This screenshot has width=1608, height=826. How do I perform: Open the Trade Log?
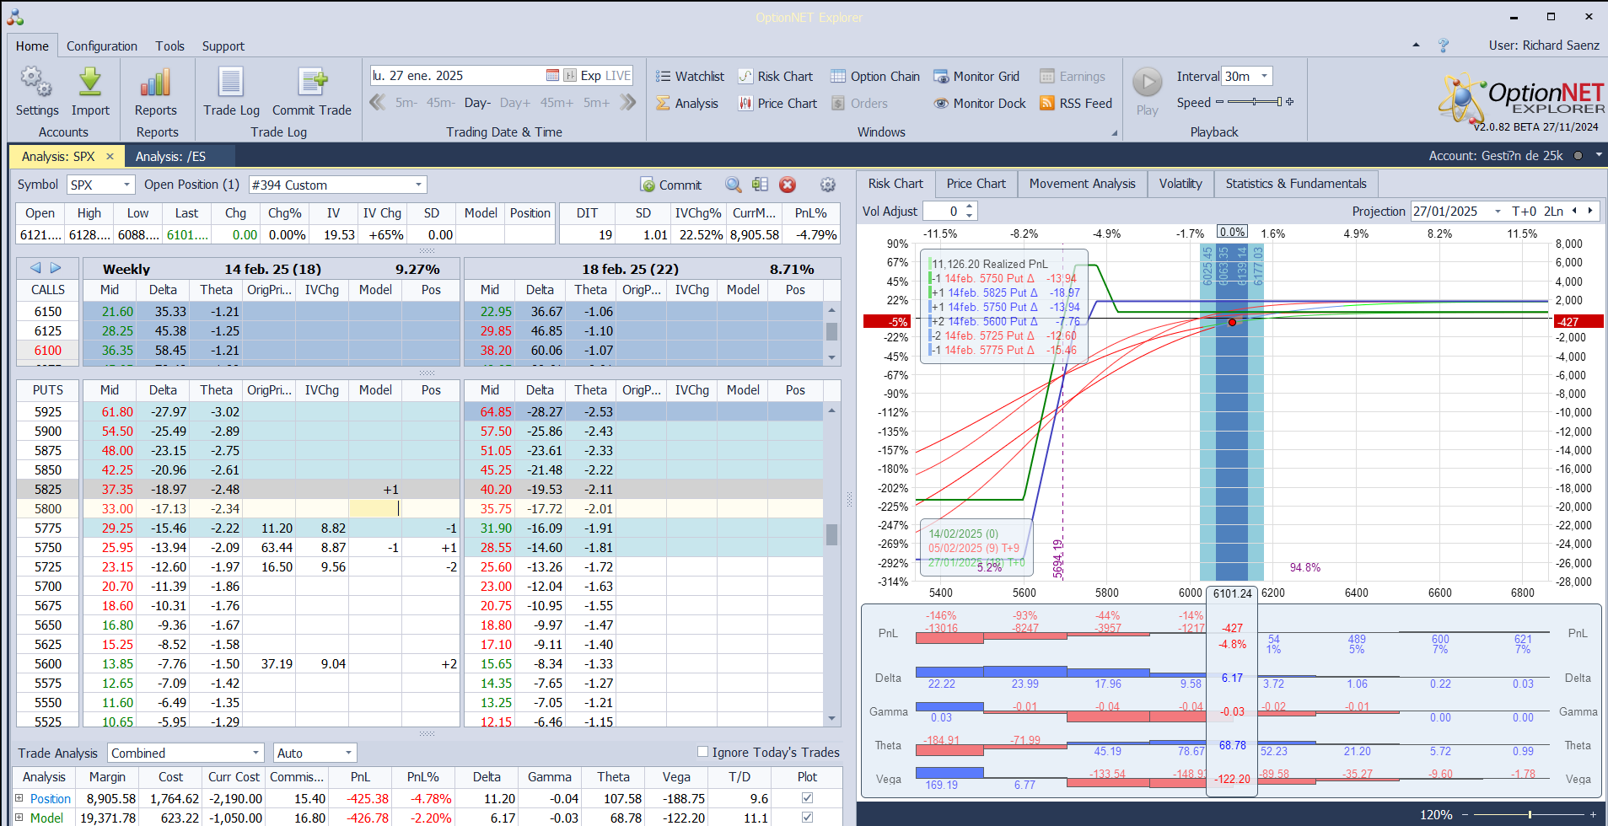pyautogui.click(x=231, y=92)
